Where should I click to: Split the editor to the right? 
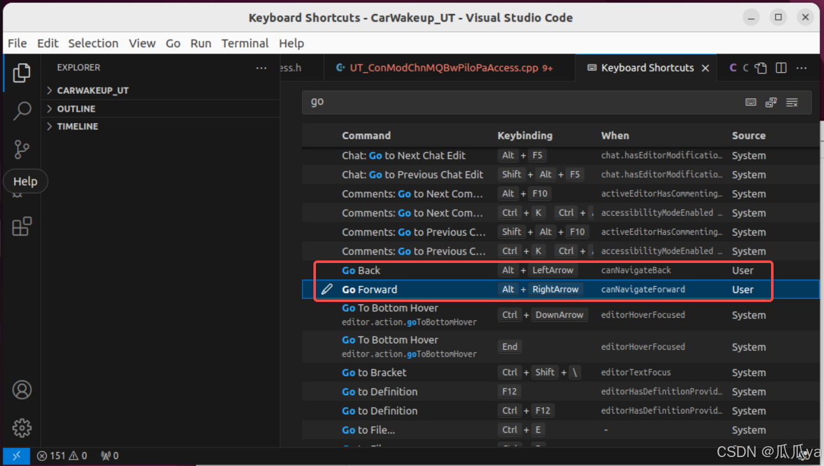[781, 68]
